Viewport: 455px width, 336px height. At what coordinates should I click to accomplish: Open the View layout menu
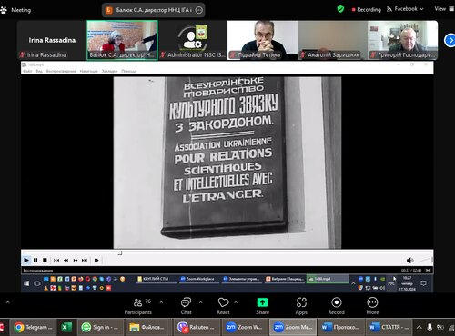444,9
